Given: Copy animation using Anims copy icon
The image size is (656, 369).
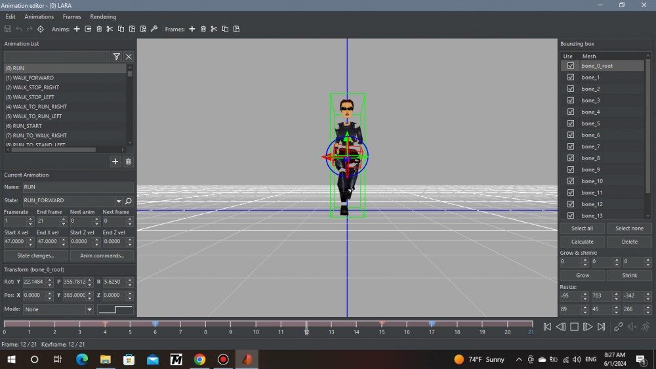Looking at the screenshot, I should [121, 29].
